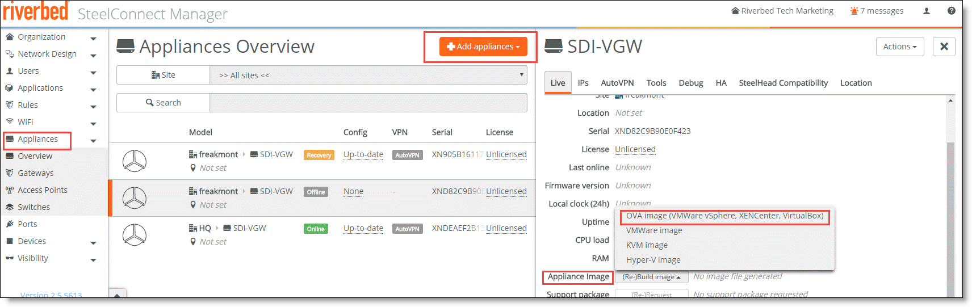Click appliance icon of Recovery freakmont row
The height and width of the screenshot is (307, 972).
(x=135, y=161)
